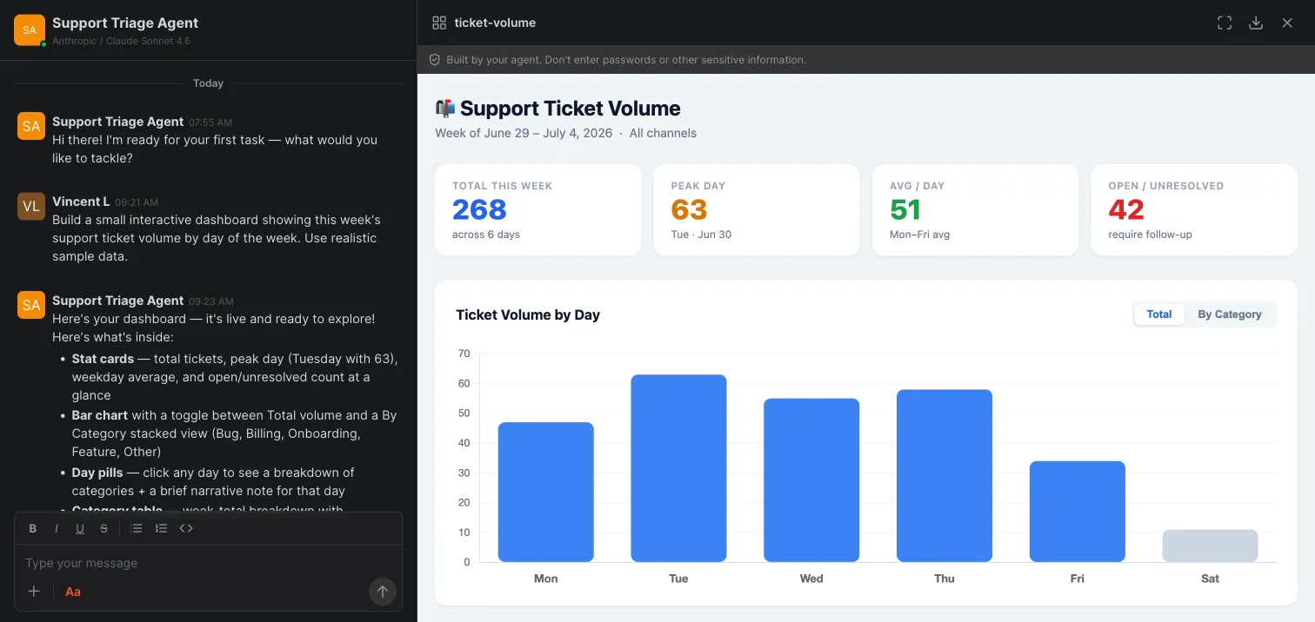Click the Total This Week 268 card
1315x622 pixels.
pos(538,210)
